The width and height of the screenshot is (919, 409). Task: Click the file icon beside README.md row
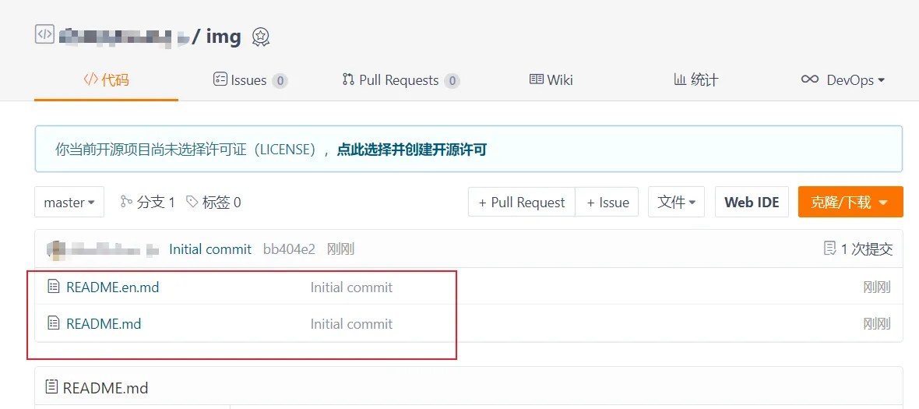point(54,323)
